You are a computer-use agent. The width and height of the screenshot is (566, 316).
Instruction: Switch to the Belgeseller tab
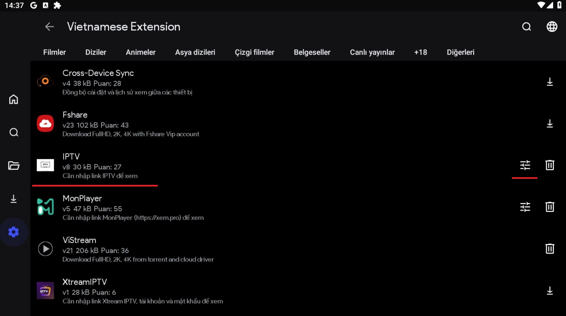coord(312,52)
